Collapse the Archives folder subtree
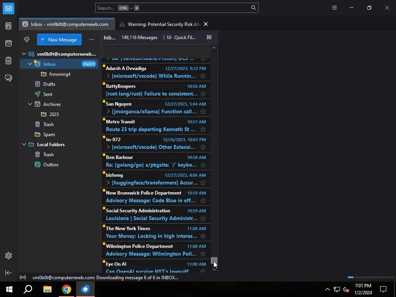The image size is (396, 297). point(30,104)
